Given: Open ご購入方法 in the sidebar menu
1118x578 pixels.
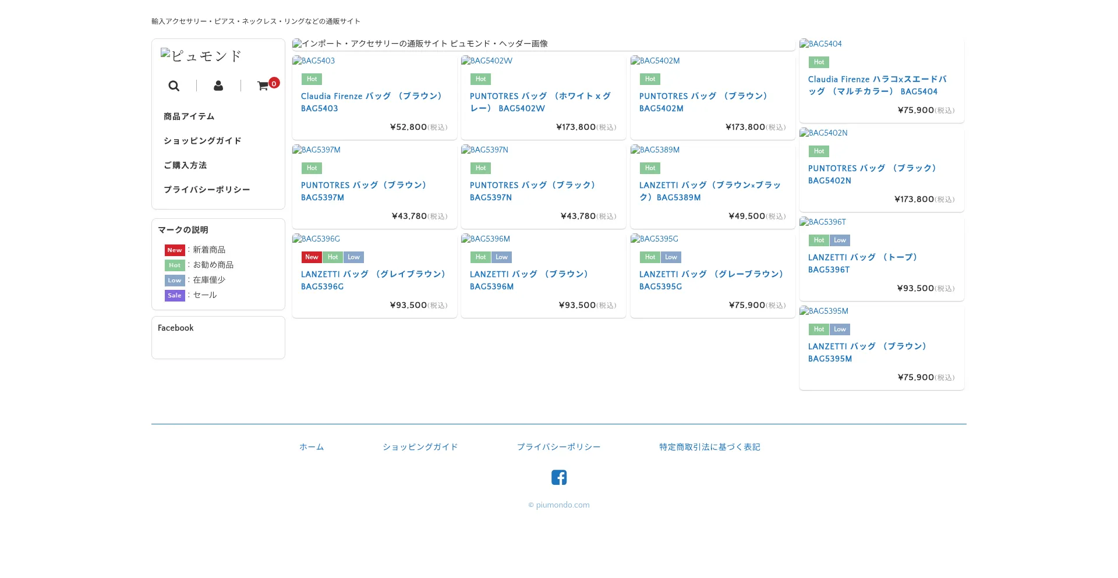Looking at the screenshot, I should pyautogui.click(x=185, y=165).
